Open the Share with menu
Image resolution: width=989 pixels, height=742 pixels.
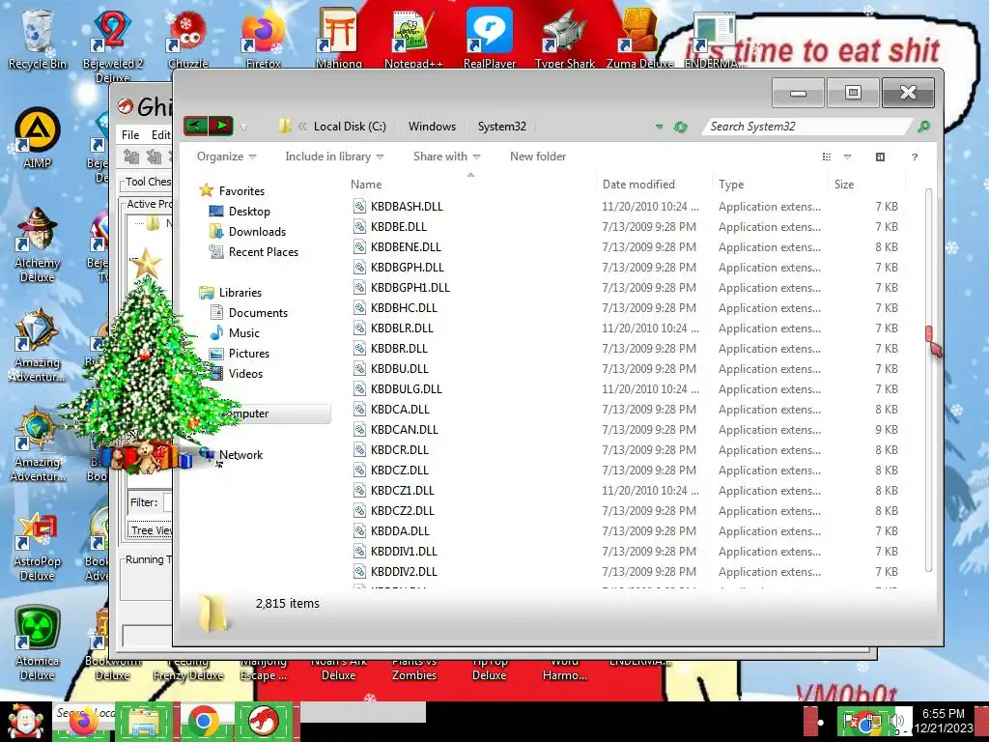446,157
